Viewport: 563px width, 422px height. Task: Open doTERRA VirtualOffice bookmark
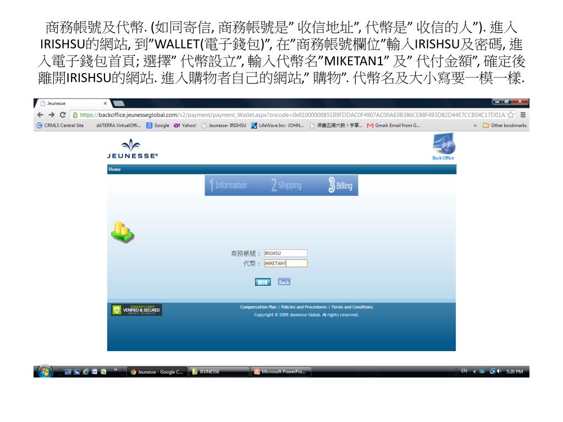point(118,125)
